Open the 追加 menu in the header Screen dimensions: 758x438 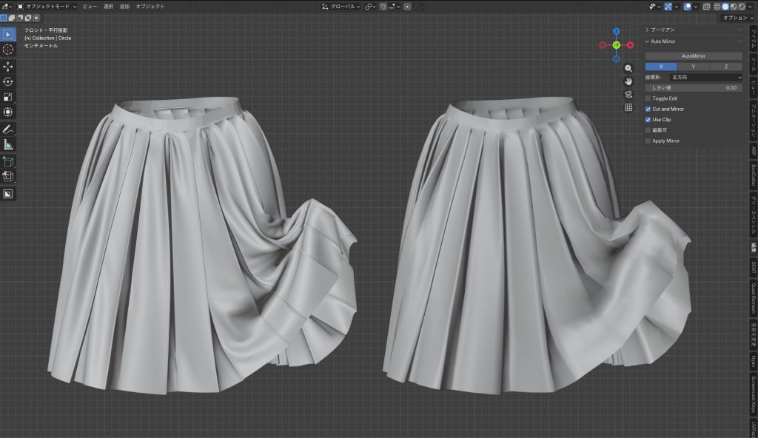point(124,6)
